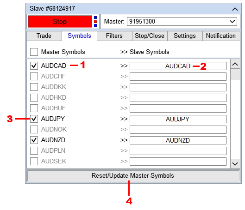The image size is (245, 210).
Task: Open the Stop/Close tab
Action: (150, 36)
